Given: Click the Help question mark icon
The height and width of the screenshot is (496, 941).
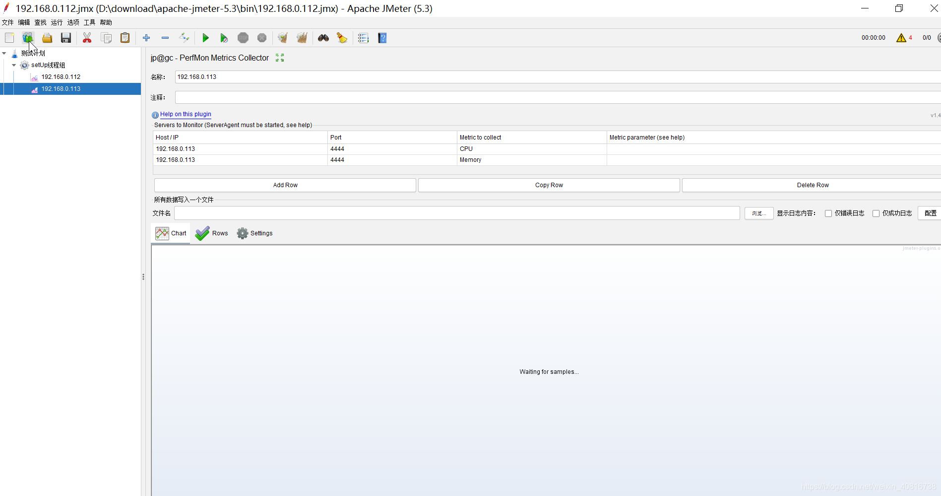Looking at the screenshot, I should (382, 38).
